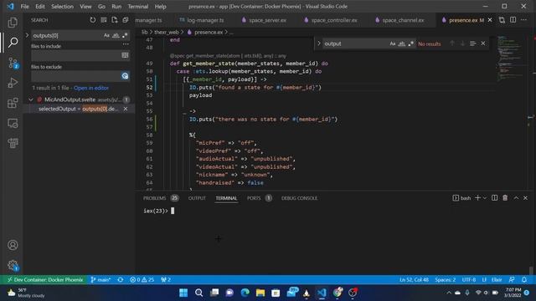The width and height of the screenshot is (536, 301).
Task: Toggle match whole word in sidebar search
Action: pyautogui.click(x=116, y=35)
